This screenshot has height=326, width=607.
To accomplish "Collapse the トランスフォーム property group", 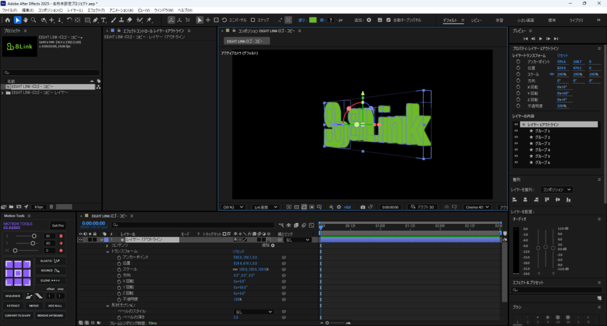I will pos(107,252).
